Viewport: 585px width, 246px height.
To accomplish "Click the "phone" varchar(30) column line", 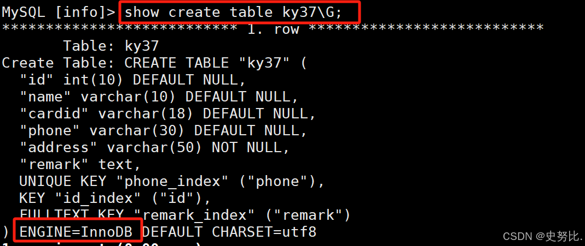I will tap(163, 130).
